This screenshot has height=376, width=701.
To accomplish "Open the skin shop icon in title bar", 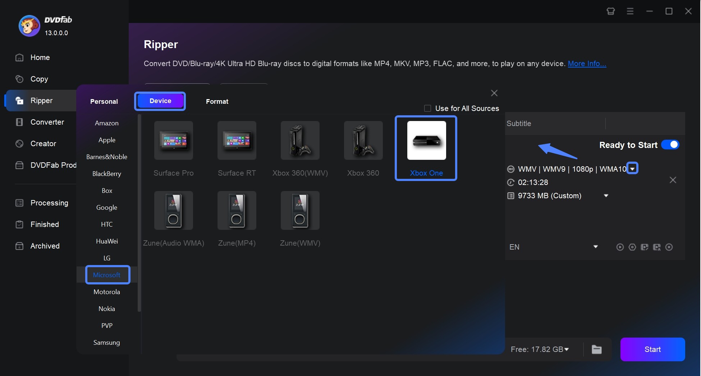I will [x=610, y=11].
